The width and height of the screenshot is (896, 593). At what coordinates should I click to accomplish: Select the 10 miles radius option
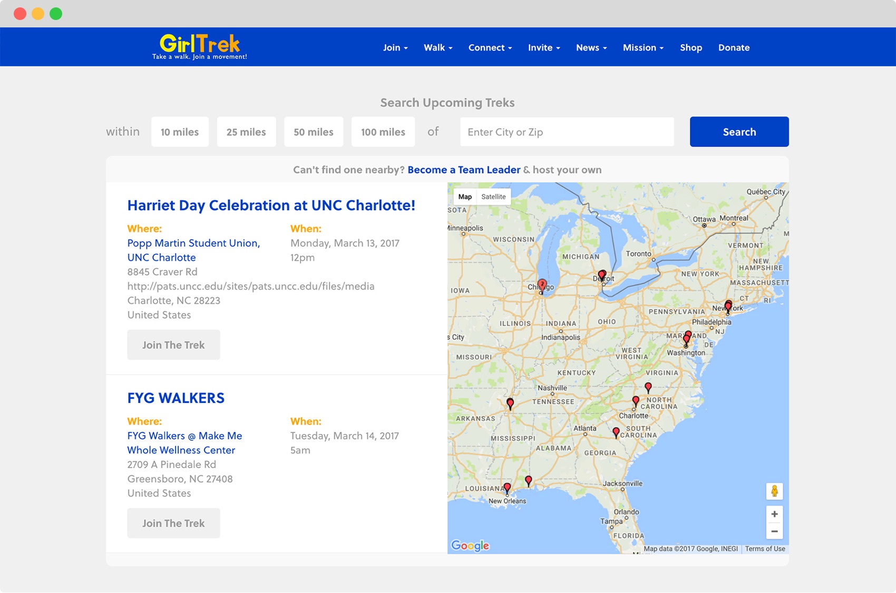pyautogui.click(x=180, y=132)
